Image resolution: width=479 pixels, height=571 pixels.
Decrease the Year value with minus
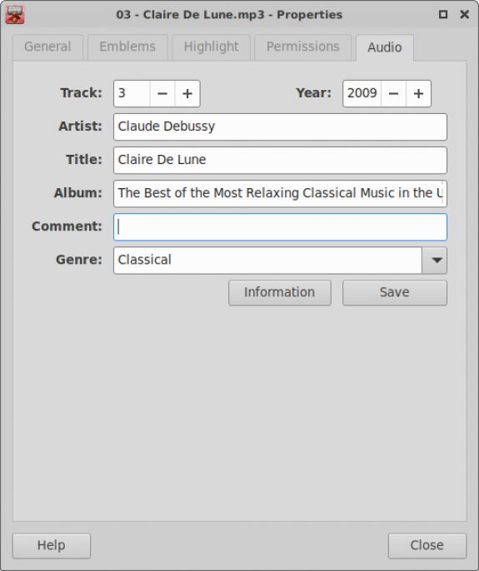(x=393, y=93)
